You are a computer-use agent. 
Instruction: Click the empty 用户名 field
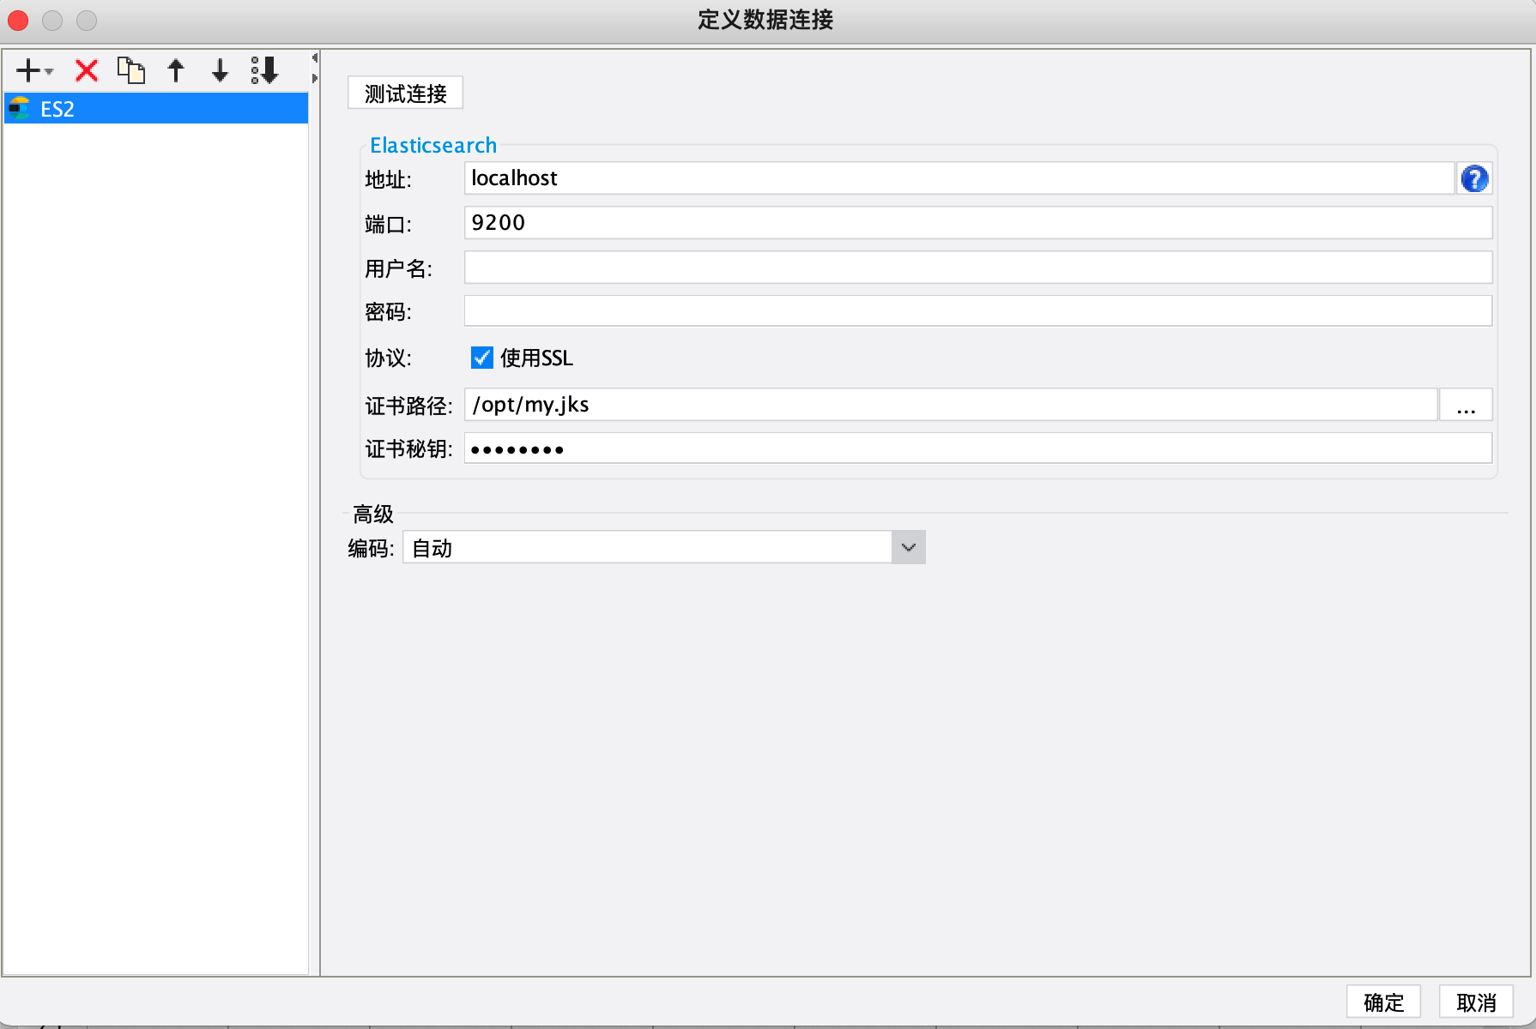click(978, 268)
